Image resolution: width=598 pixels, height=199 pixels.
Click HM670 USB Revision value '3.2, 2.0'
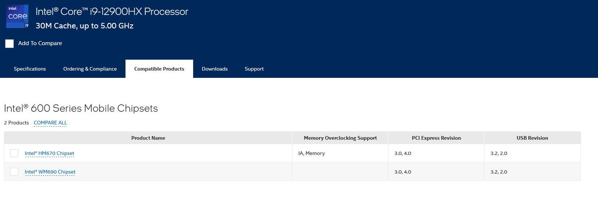pos(499,153)
